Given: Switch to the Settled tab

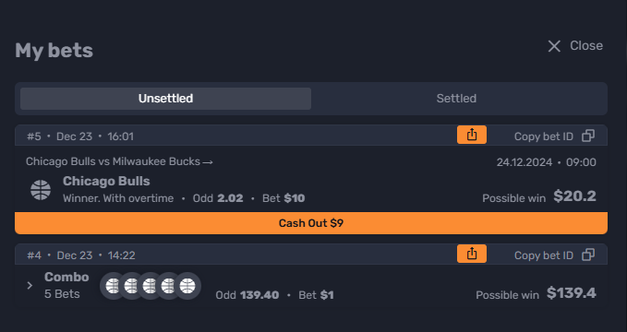Looking at the screenshot, I should coord(456,99).
